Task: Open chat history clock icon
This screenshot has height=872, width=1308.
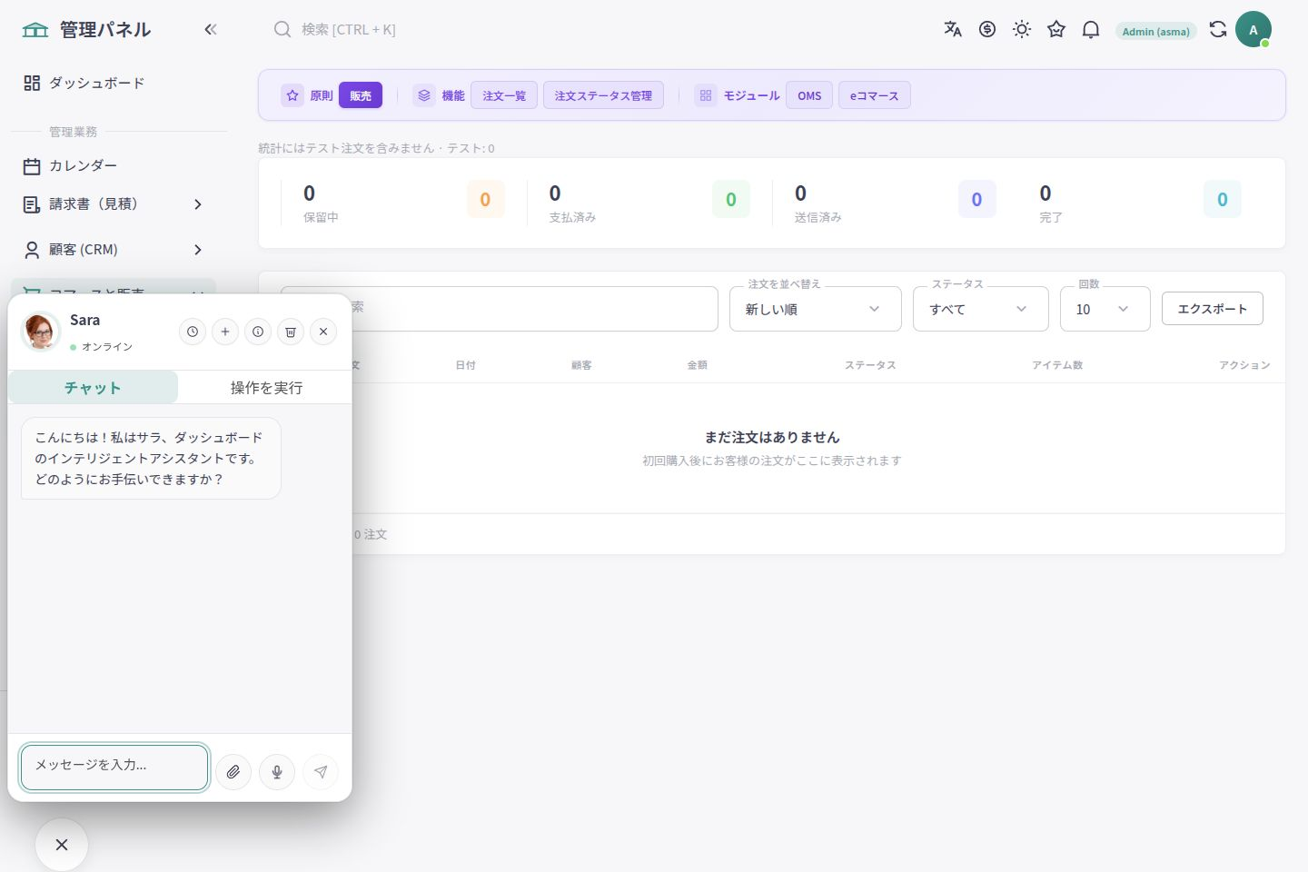Action: click(193, 332)
